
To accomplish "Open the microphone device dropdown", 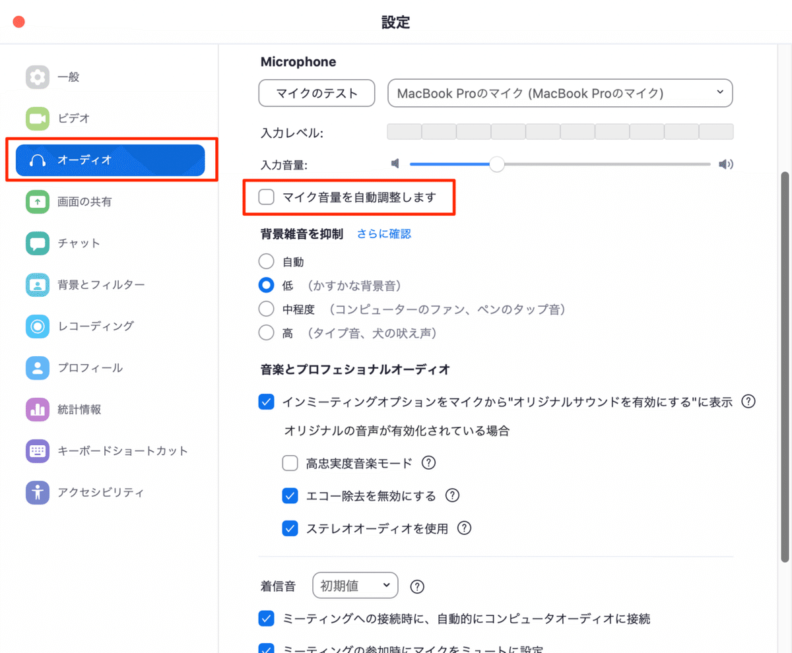I will click(559, 93).
